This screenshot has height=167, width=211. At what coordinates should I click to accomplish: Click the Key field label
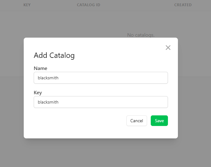[38, 92]
